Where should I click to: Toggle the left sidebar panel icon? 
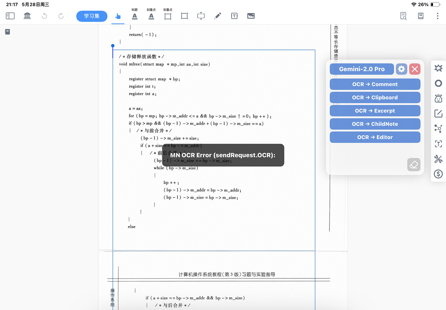[x=10, y=16]
